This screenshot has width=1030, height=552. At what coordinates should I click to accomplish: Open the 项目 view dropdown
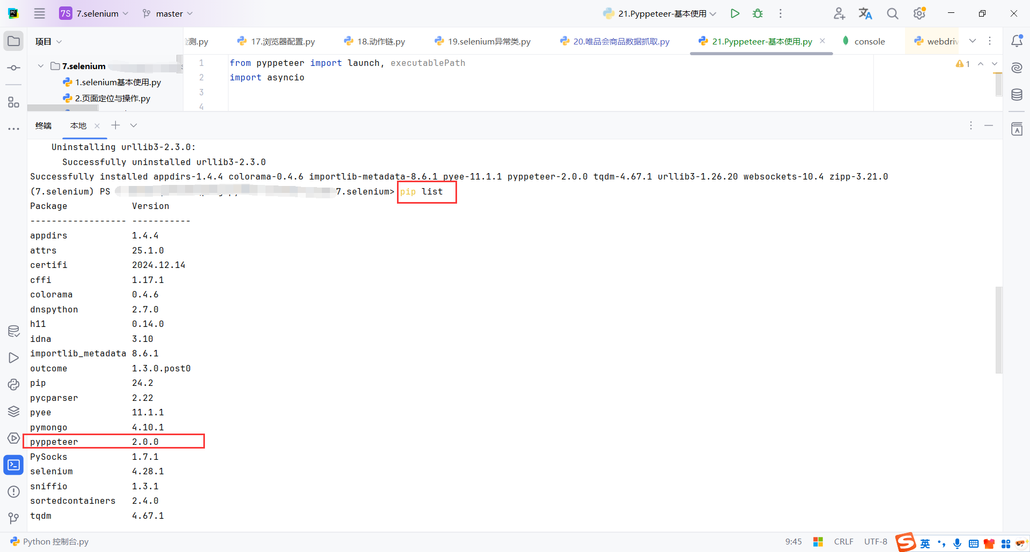(x=49, y=41)
